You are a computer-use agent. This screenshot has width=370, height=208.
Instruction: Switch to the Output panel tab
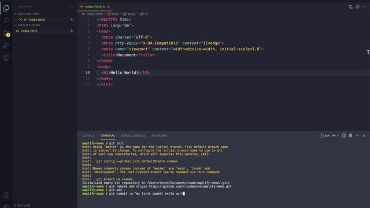(88, 136)
